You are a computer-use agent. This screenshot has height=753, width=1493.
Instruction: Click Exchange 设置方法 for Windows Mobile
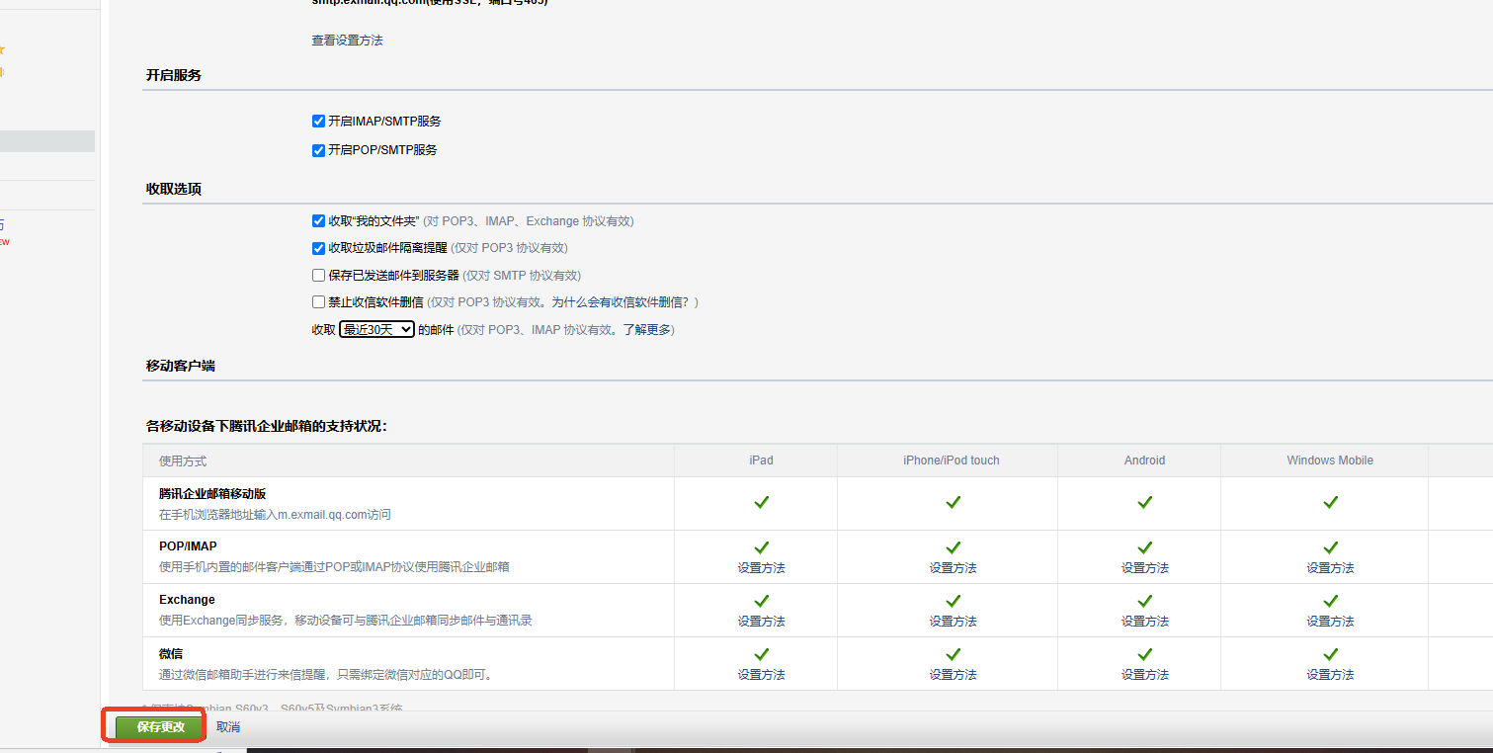click(1330, 622)
